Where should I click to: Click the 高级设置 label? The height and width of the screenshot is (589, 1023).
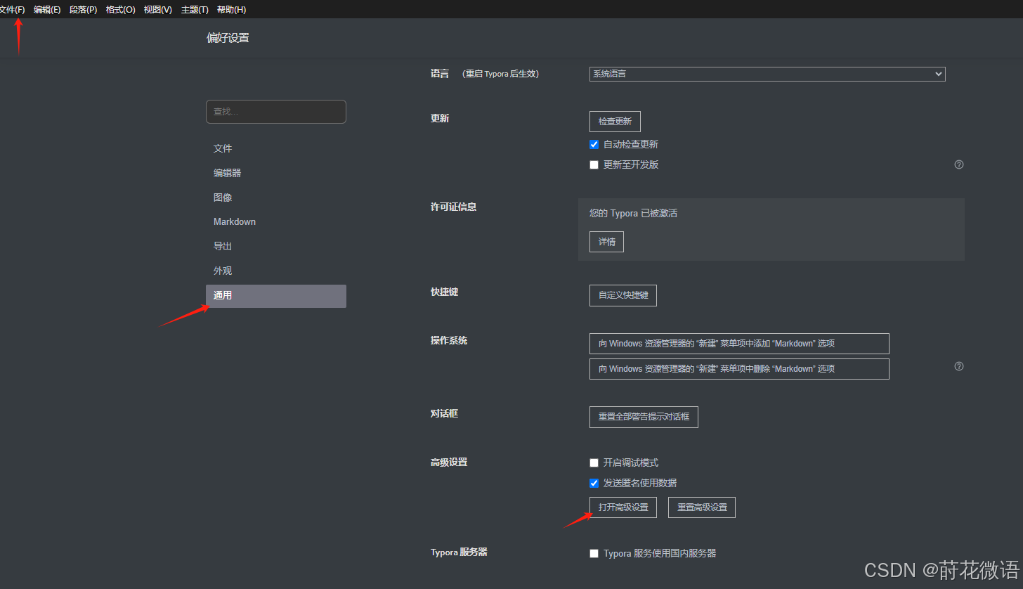pos(449,462)
